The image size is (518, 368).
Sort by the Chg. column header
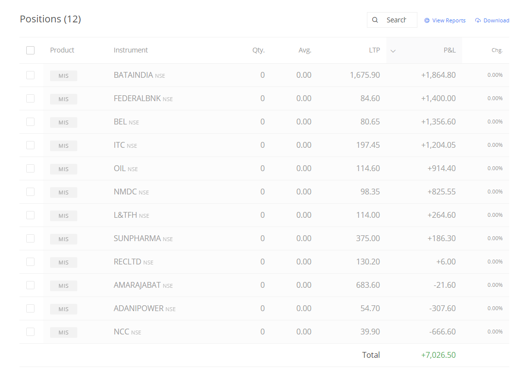(497, 50)
